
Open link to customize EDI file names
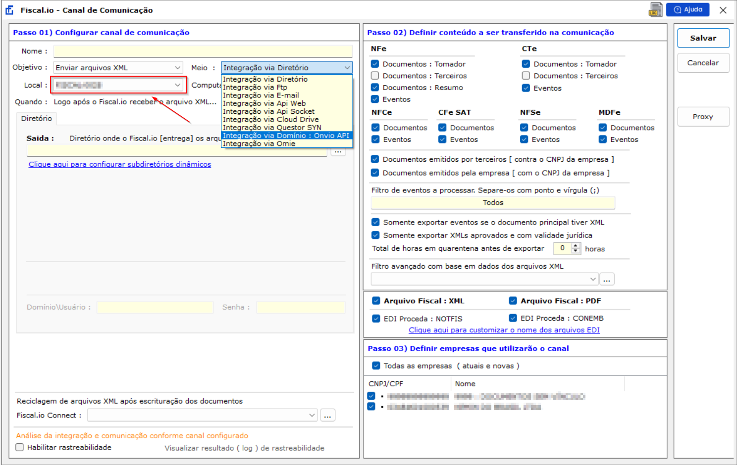(x=504, y=330)
